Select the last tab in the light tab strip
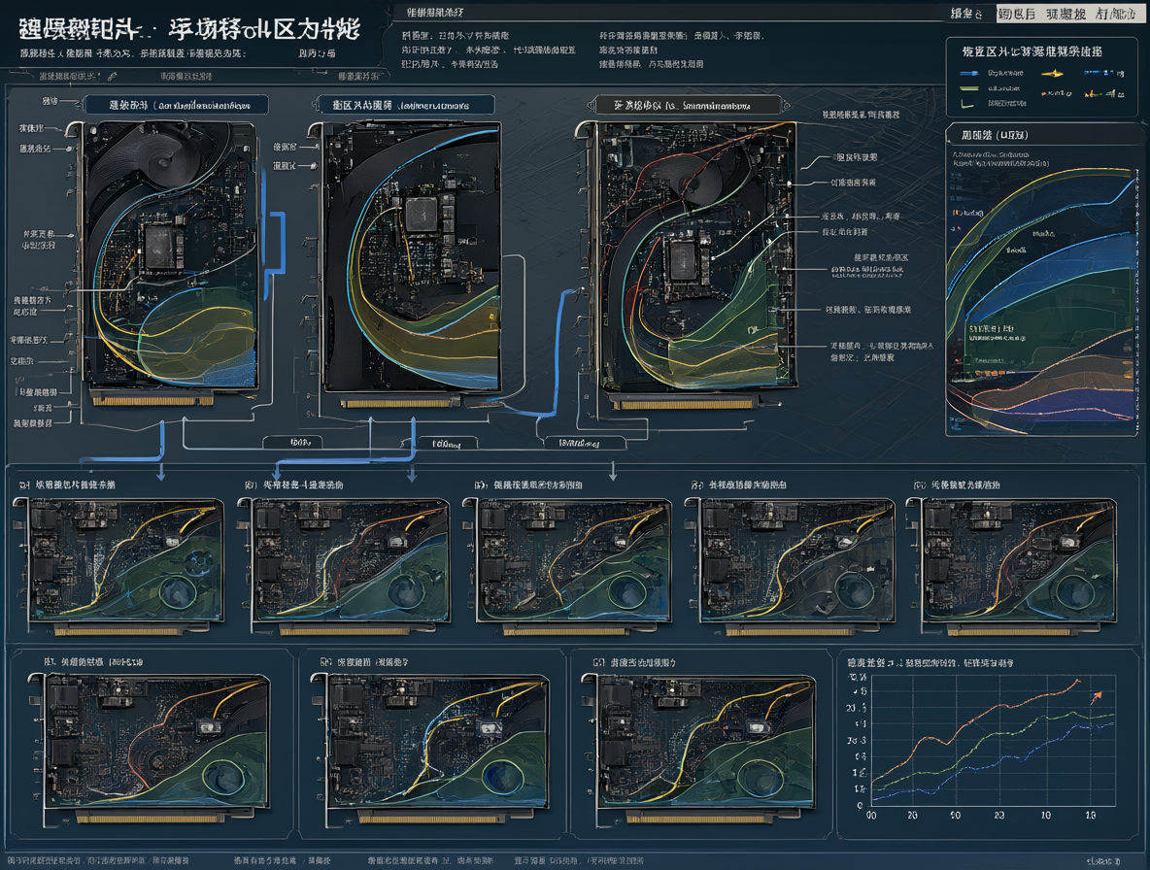1150x870 pixels. pos(1116,14)
